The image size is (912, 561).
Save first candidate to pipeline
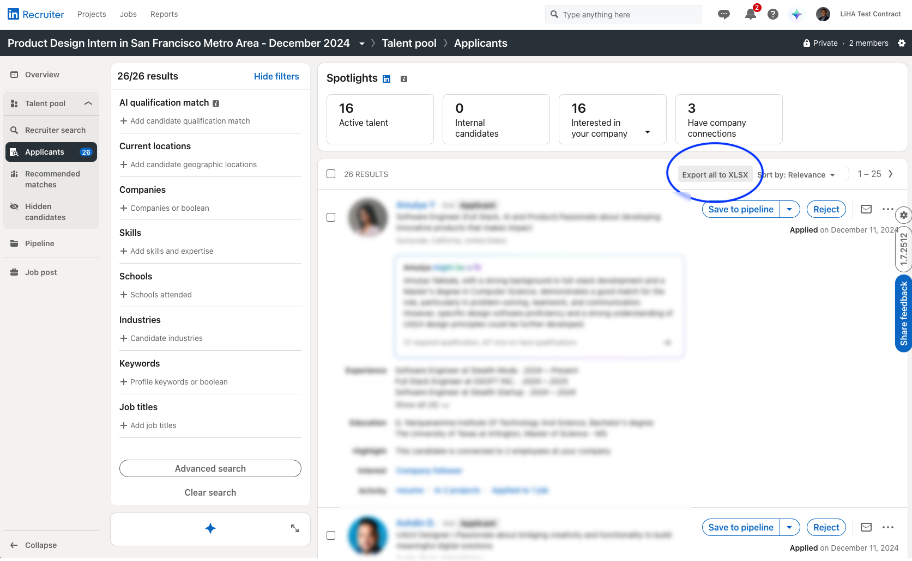[x=741, y=209]
